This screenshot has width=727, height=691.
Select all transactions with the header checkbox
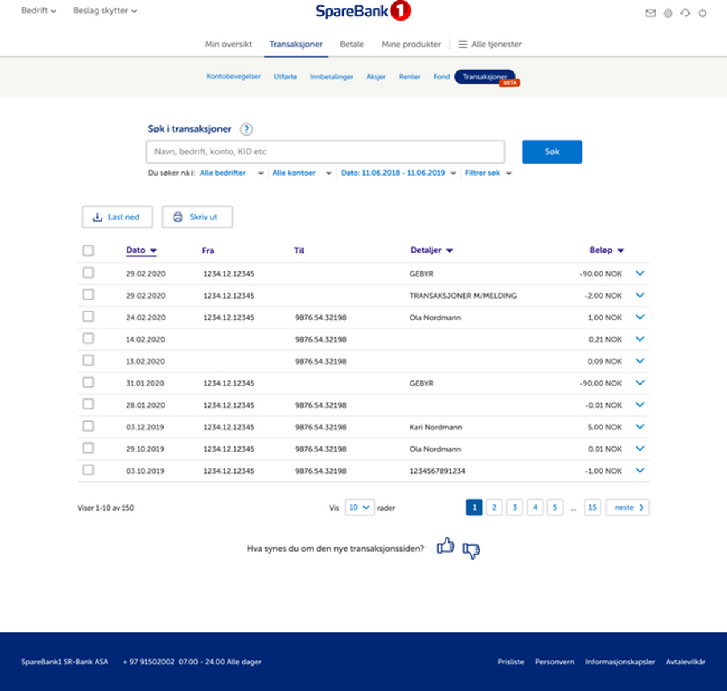pyautogui.click(x=88, y=250)
